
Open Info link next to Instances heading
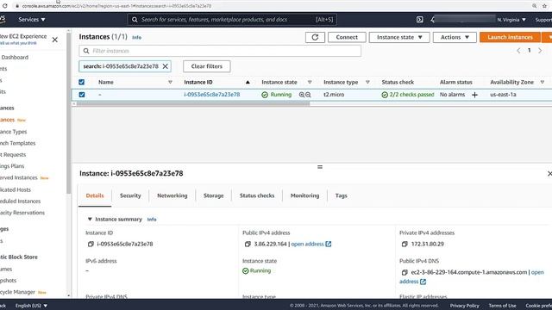click(x=136, y=37)
